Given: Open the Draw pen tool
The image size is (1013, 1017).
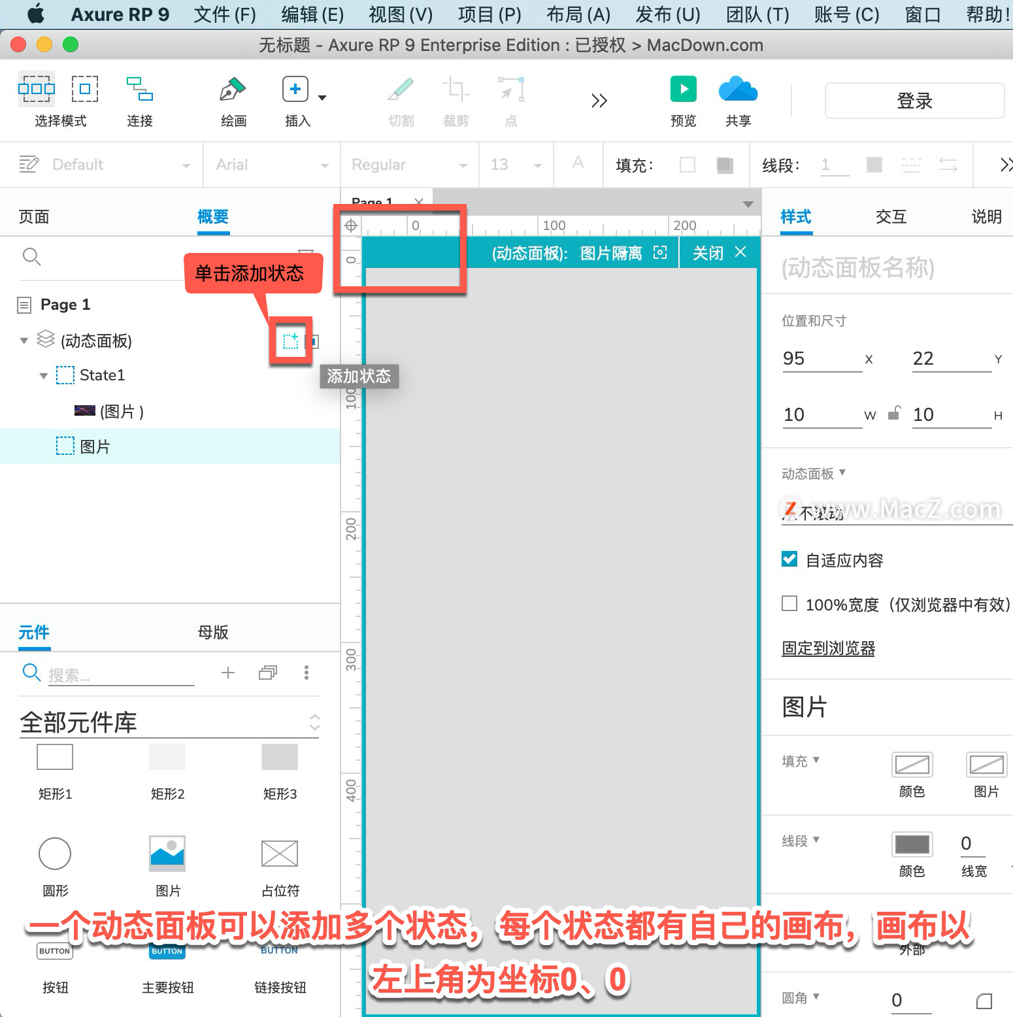Looking at the screenshot, I should [x=233, y=89].
